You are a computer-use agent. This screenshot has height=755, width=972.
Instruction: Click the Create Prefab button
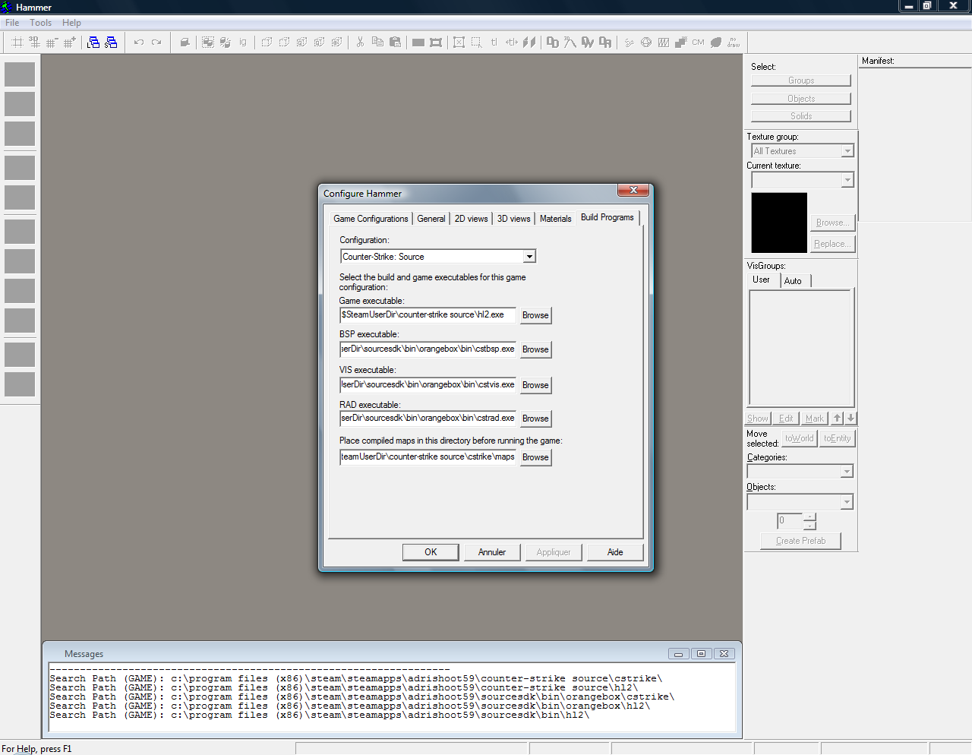(x=800, y=541)
